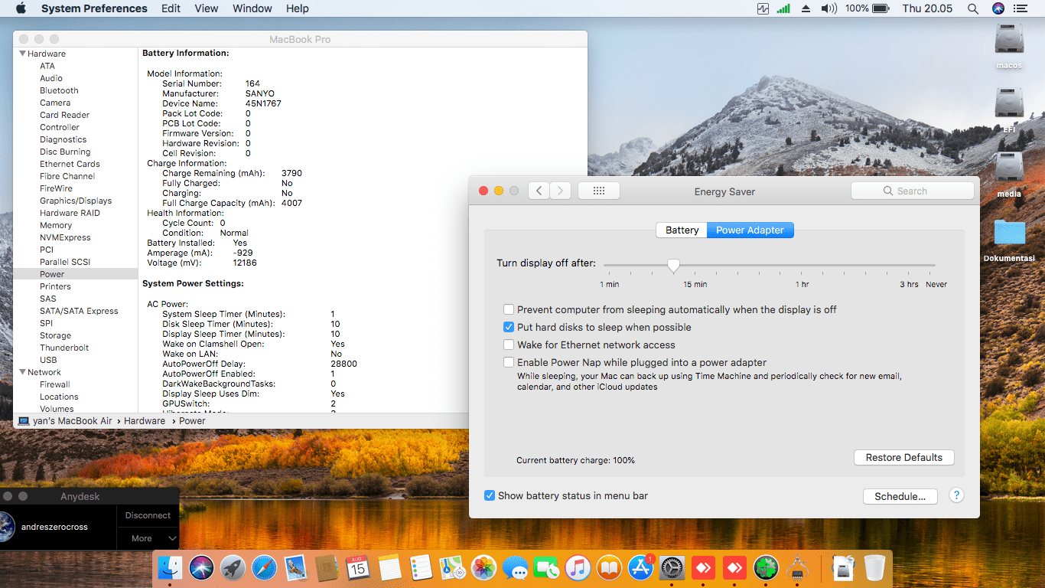Viewport: 1045px width, 588px height.
Task: Go back using the left arrow button
Action: [x=539, y=191]
